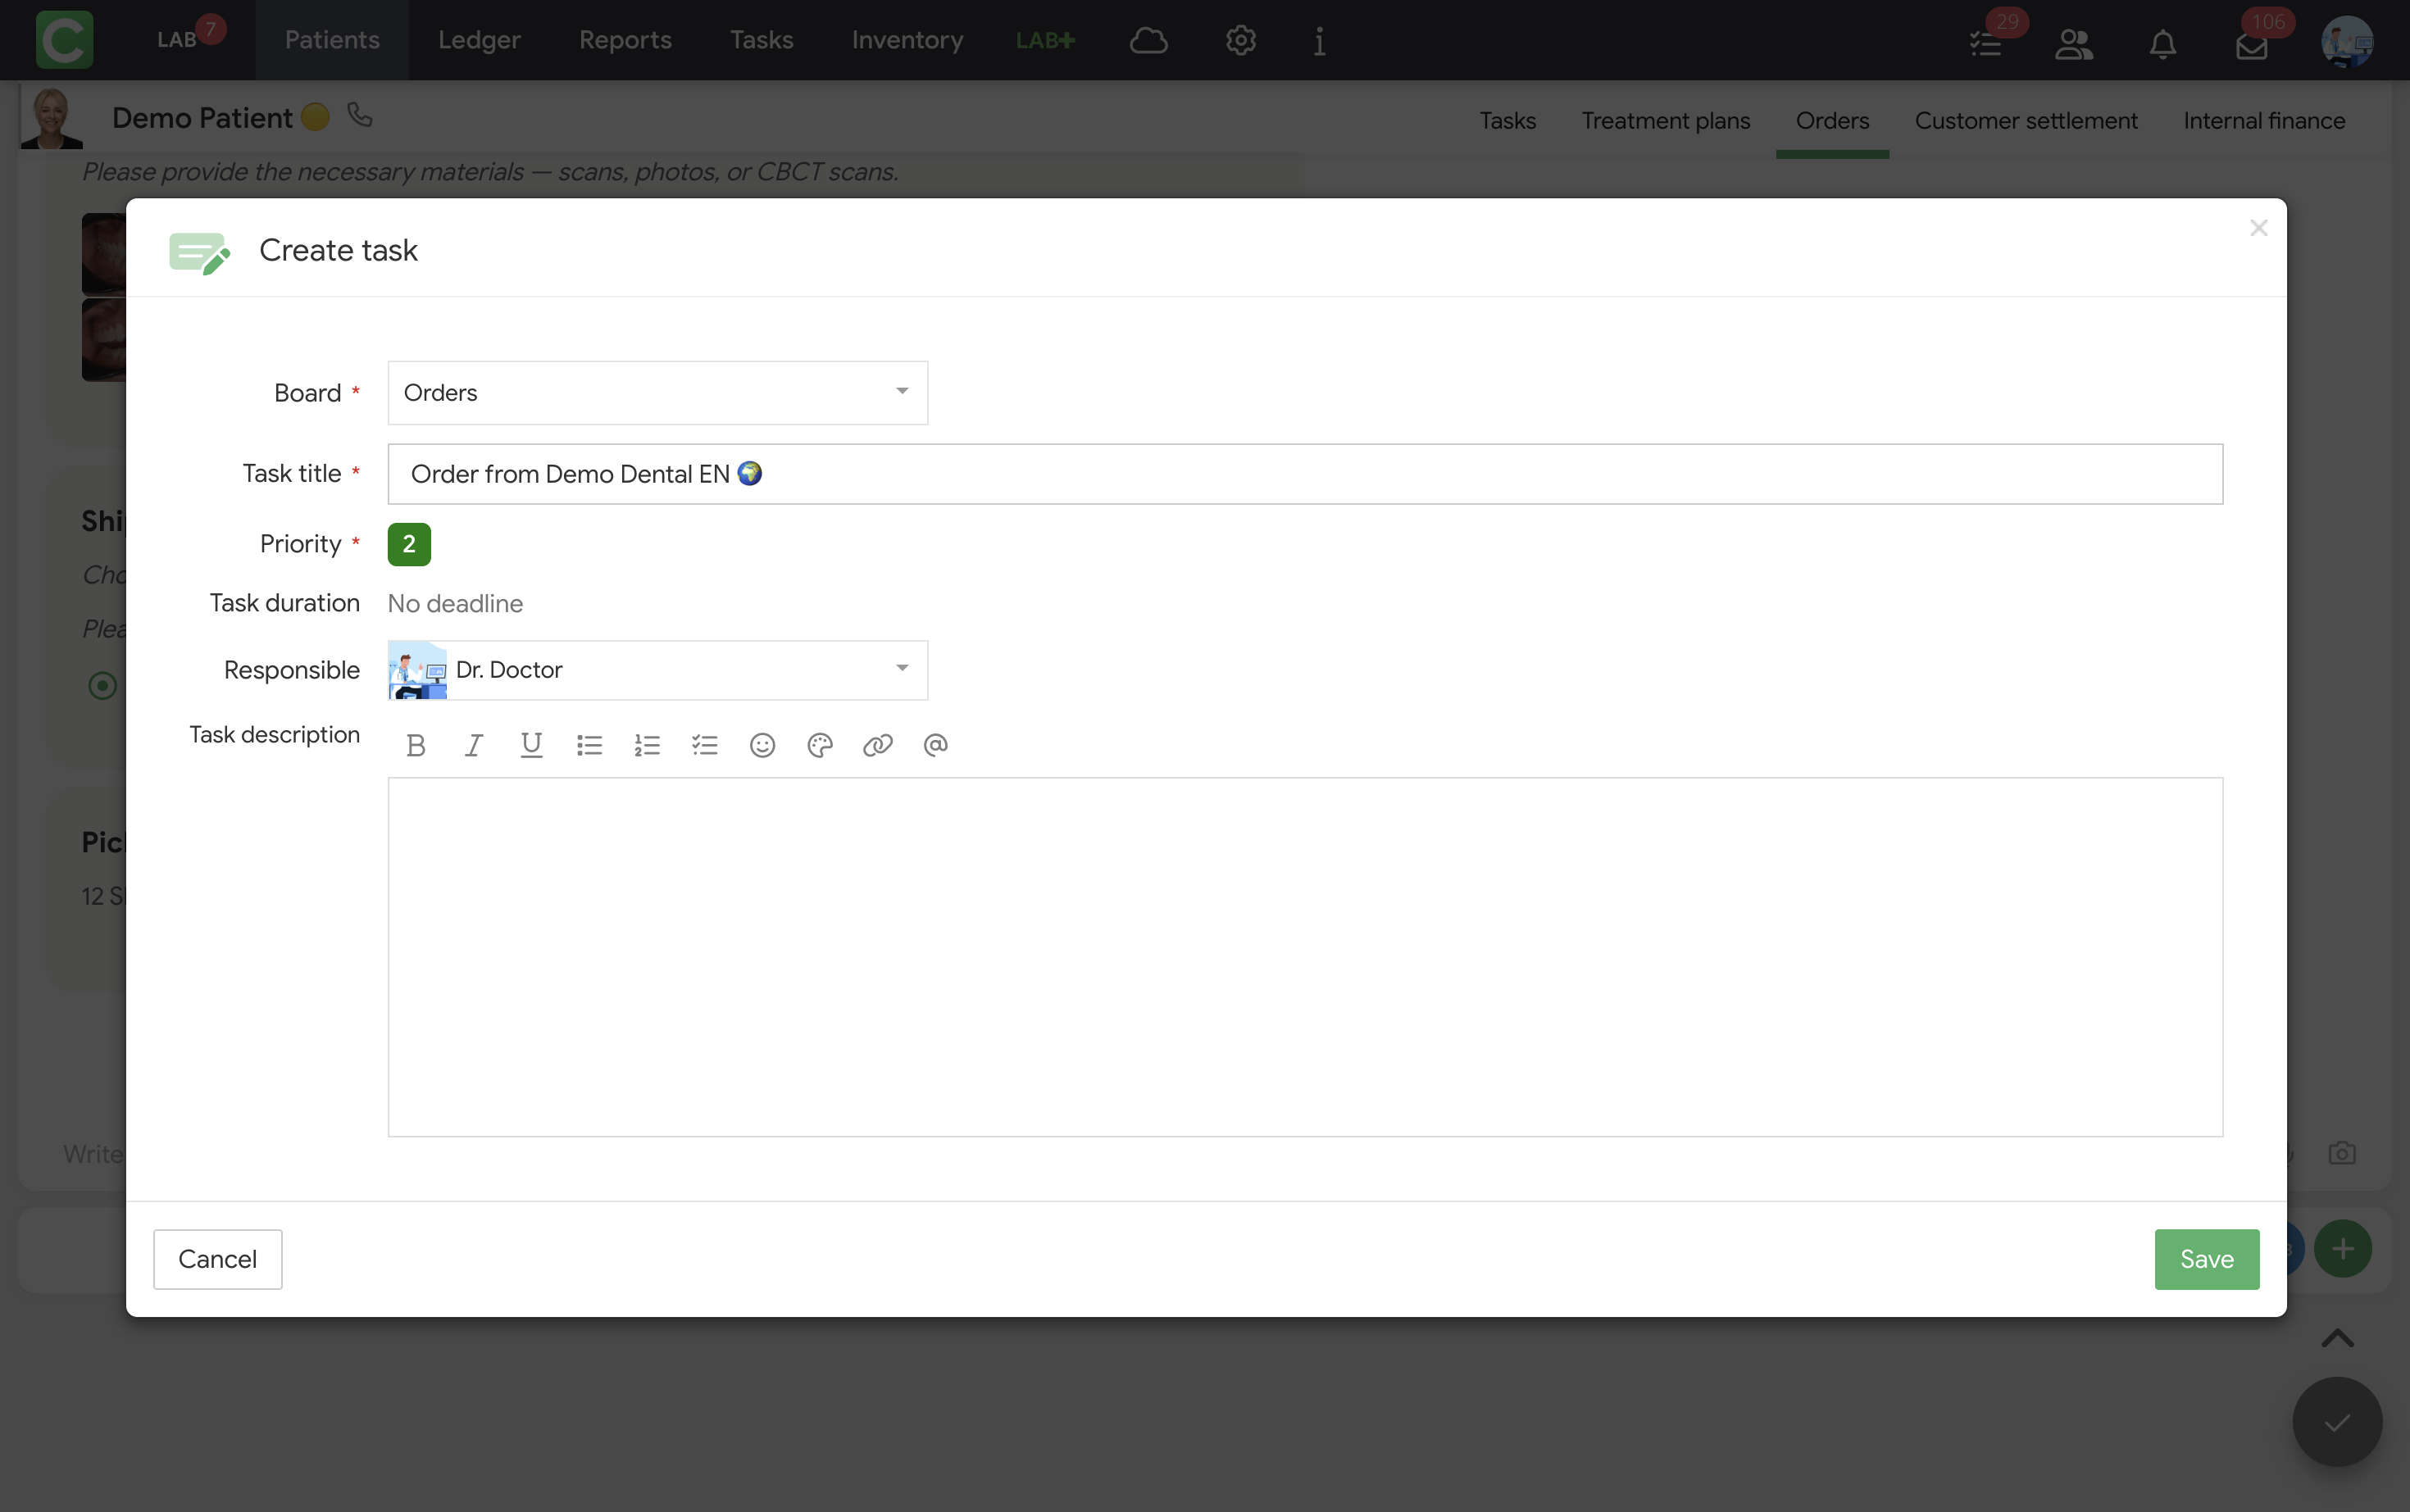Click into the Task title field
The width and height of the screenshot is (2410, 1512).
(1305, 474)
